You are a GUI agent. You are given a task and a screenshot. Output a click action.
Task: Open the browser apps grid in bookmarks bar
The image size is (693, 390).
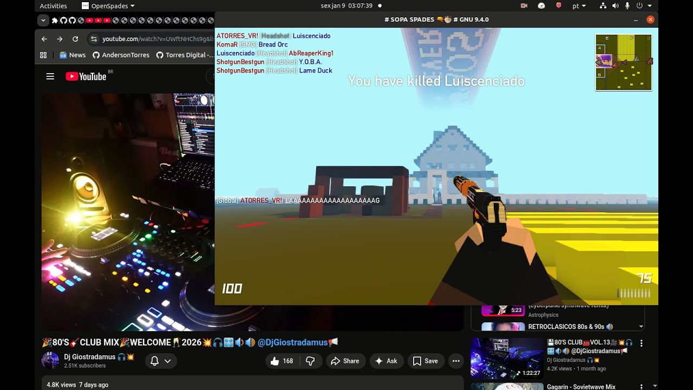click(43, 55)
